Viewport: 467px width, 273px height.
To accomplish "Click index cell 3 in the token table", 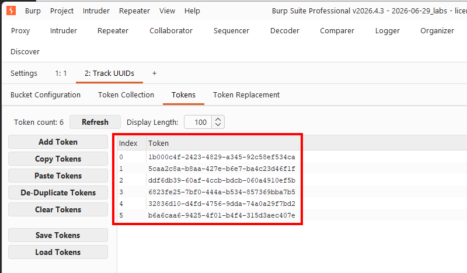I will pyautogui.click(x=131, y=192).
